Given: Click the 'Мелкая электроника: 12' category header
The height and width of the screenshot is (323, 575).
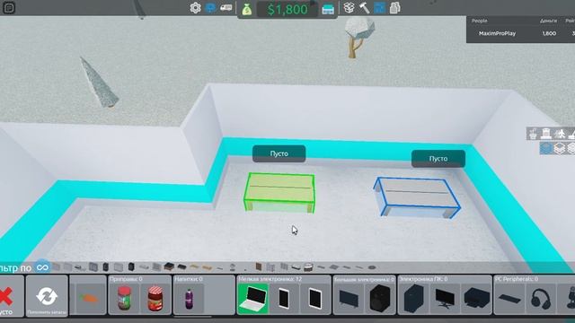Looking at the screenshot, I should click(x=270, y=279).
